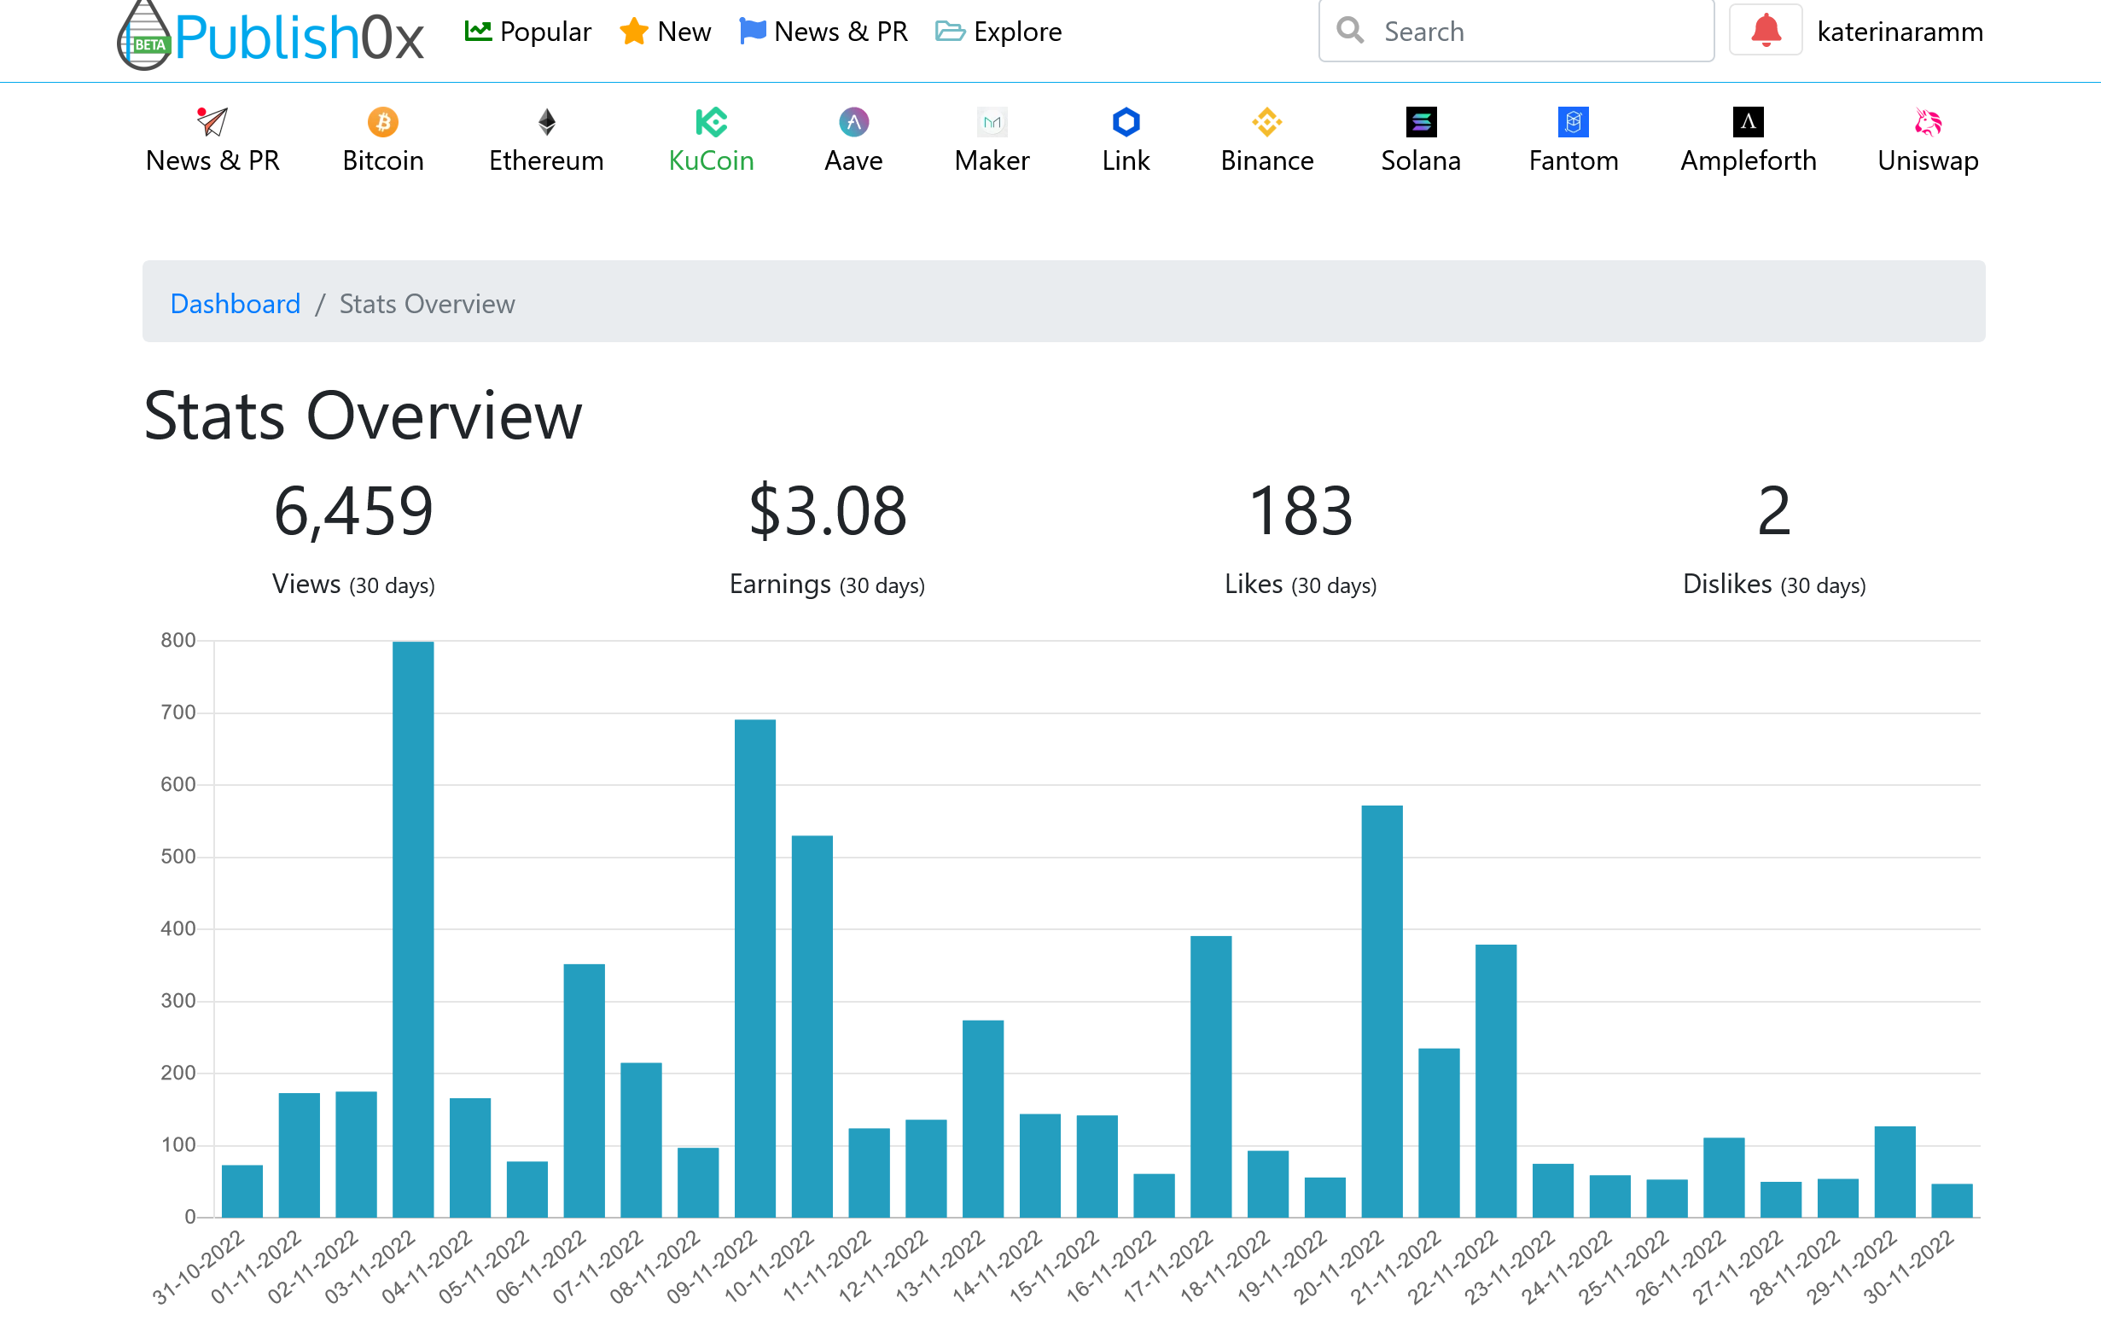
Task: Open the Aave category icon
Action: tap(853, 122)
